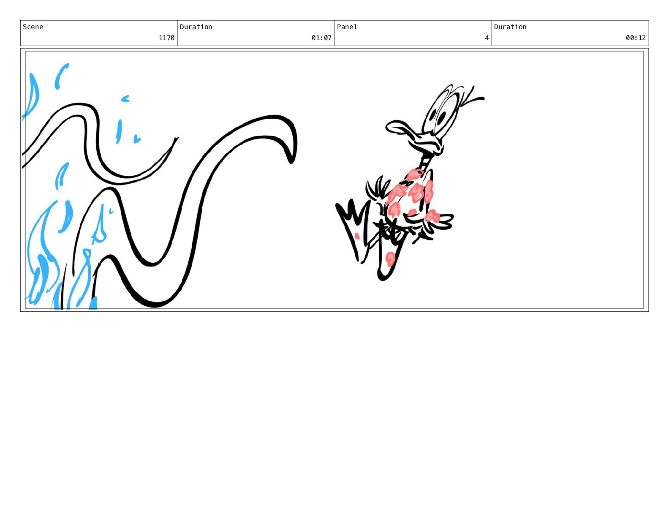Click the Panel header label
The image size is (669, 517).
pyautogui.click(x=347, y=27)
